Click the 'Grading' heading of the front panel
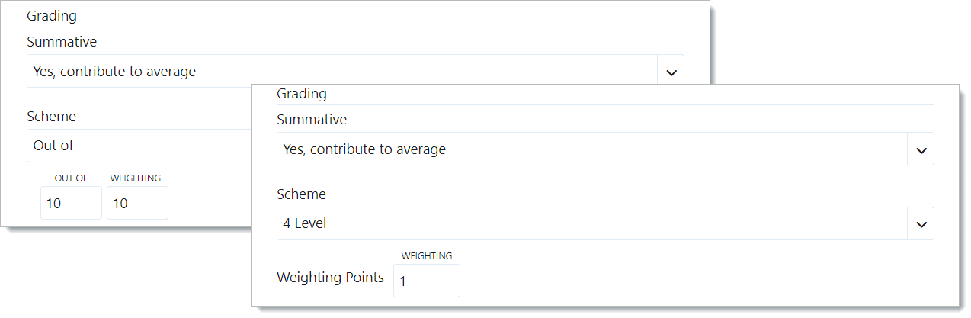 pos(301,94)
